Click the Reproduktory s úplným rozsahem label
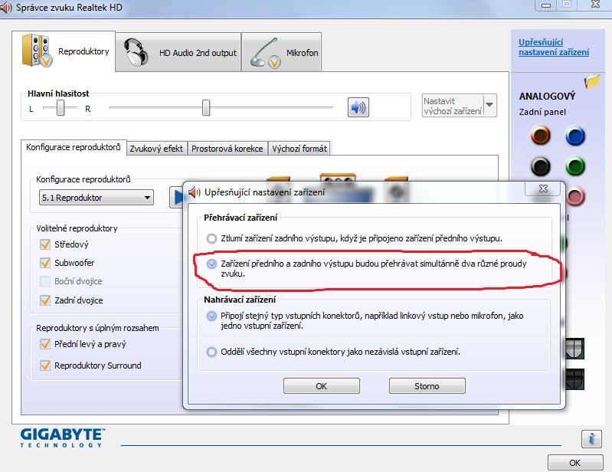The image size is (612, 472). 97,328
